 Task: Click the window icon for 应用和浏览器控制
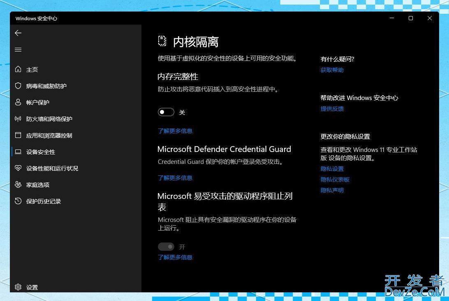point(18,135)
